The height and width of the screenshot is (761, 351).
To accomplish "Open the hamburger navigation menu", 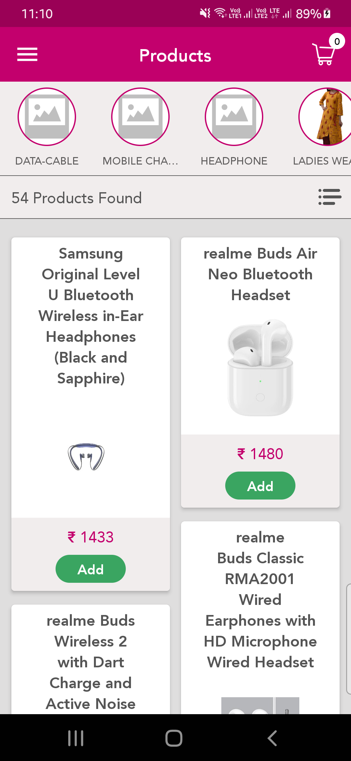I will (27, 54).
